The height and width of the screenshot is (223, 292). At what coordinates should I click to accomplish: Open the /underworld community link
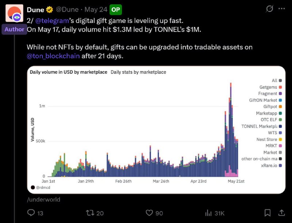tap(43, 200)
